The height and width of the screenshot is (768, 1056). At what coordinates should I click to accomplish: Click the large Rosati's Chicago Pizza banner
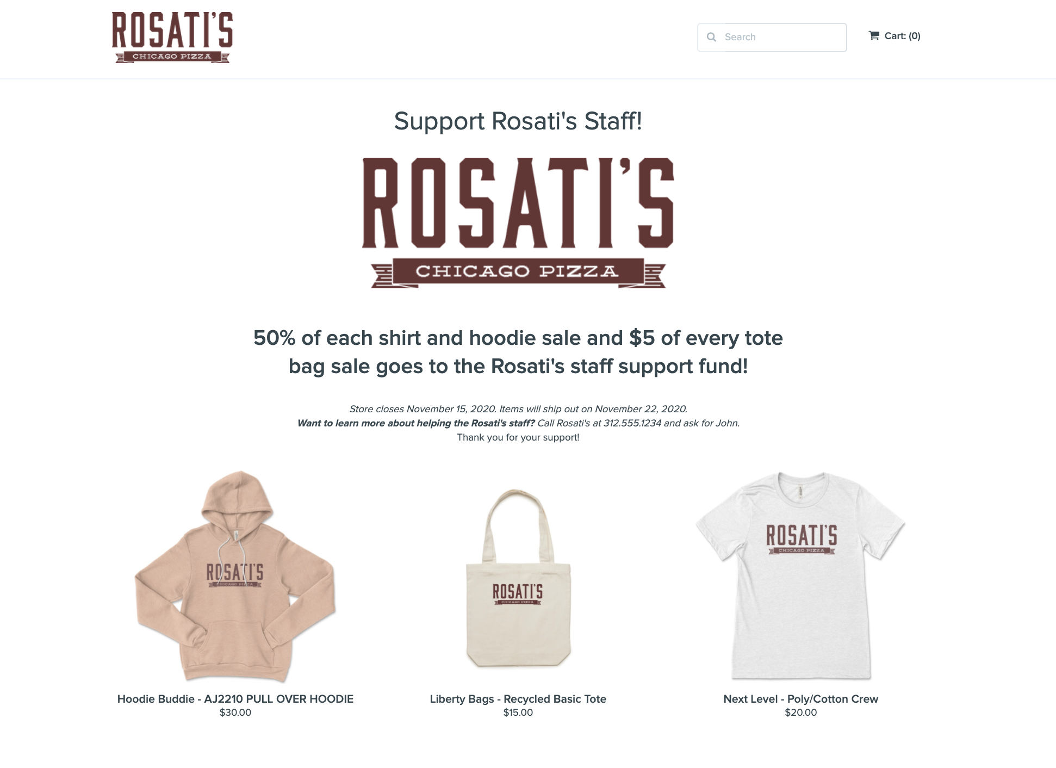coord(518,222)
